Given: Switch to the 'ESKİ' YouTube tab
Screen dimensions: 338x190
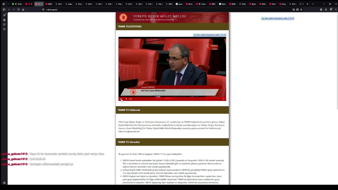Looking at the screenshot, I should (212, 4).
